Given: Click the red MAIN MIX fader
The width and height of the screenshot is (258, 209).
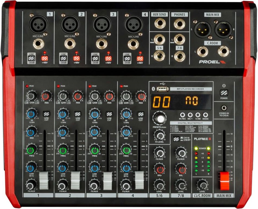Looking at the screenshot, I should [x=225, y=180].
